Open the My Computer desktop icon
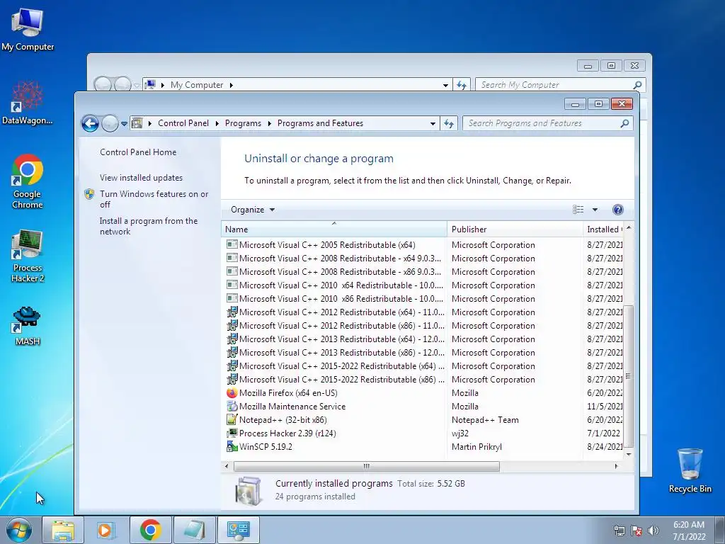Screen dimensions: 725x544 click(28, 28)
